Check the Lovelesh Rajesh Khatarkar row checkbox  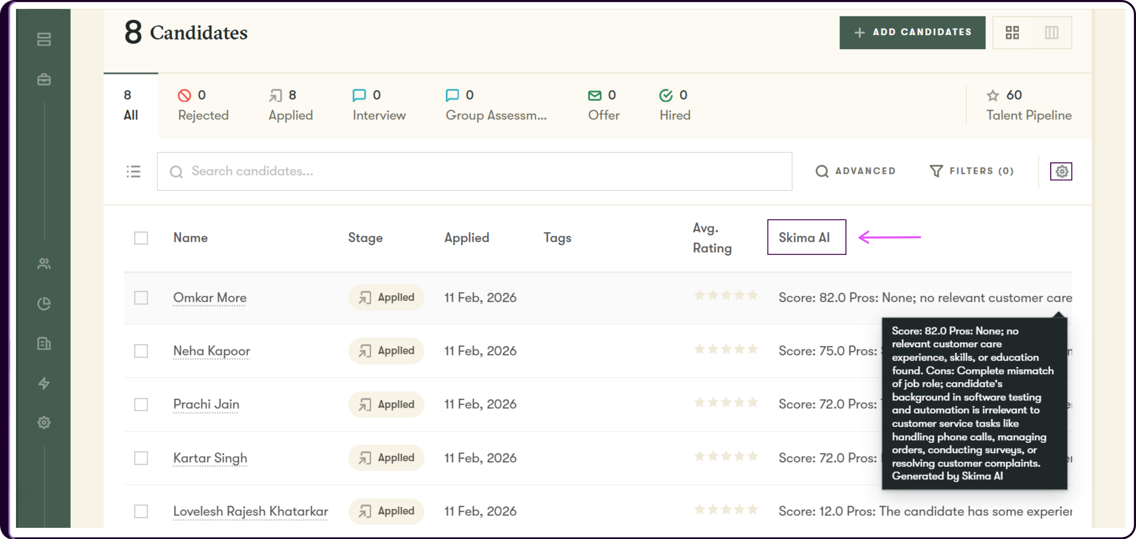click(141, 512)
